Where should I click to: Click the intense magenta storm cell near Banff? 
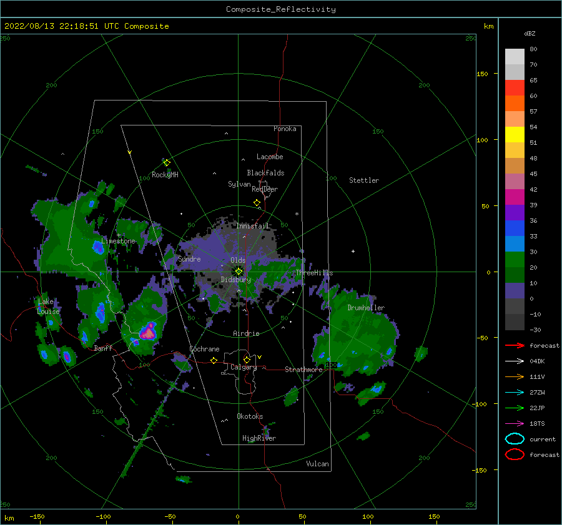(x=148, y=332)
